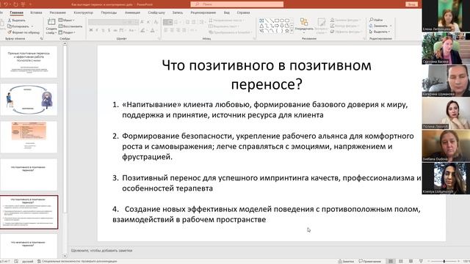
Task: Undo the last action in quick access toolbar
Action: tap(6, 4)
